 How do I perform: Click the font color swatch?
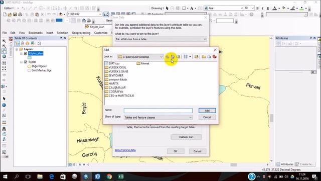coord(275,8)
